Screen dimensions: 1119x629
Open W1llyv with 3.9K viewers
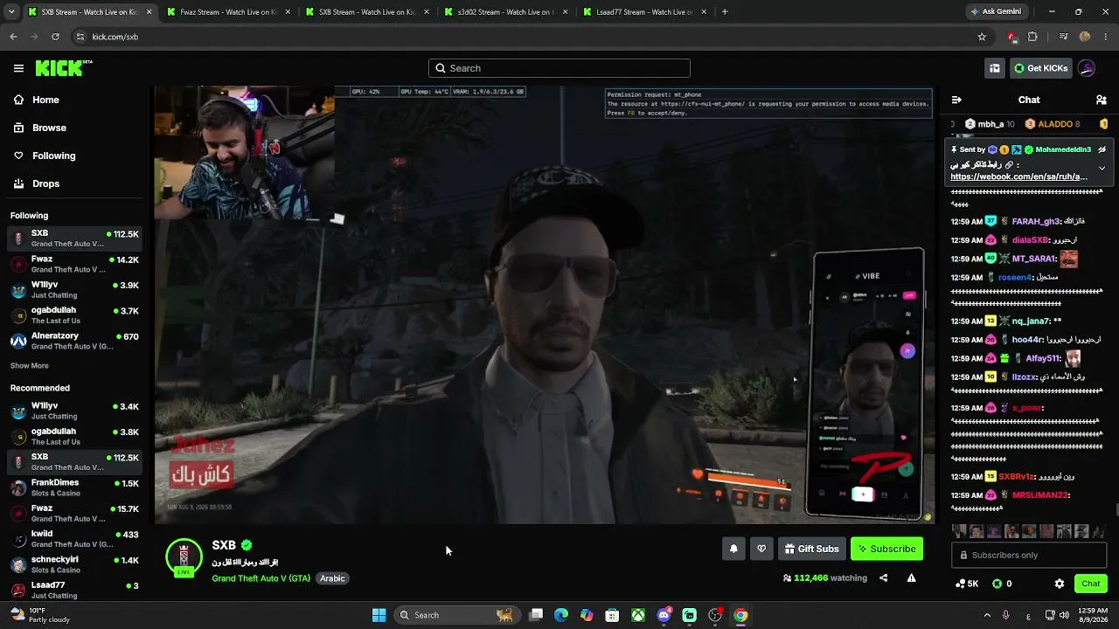coord(74,290)
